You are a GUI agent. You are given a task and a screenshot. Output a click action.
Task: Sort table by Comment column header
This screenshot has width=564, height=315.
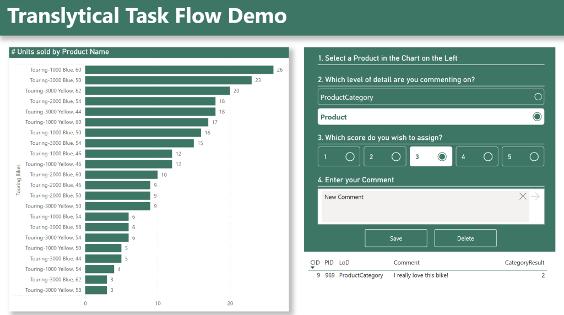(406, 263)
